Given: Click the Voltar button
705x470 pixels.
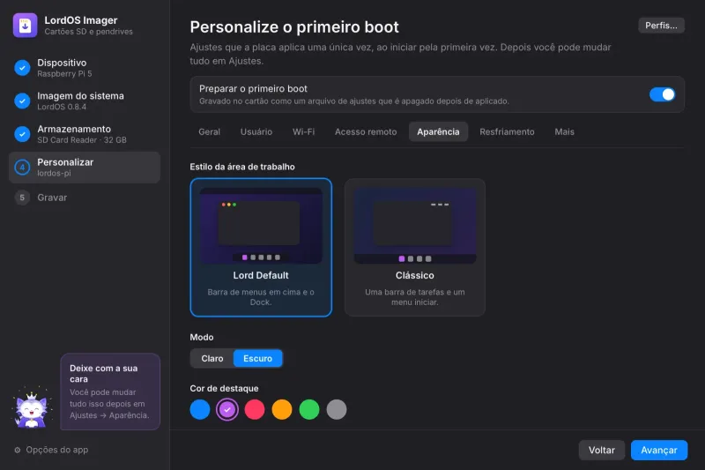Looking at the screenshot, I should coord(602,451).
